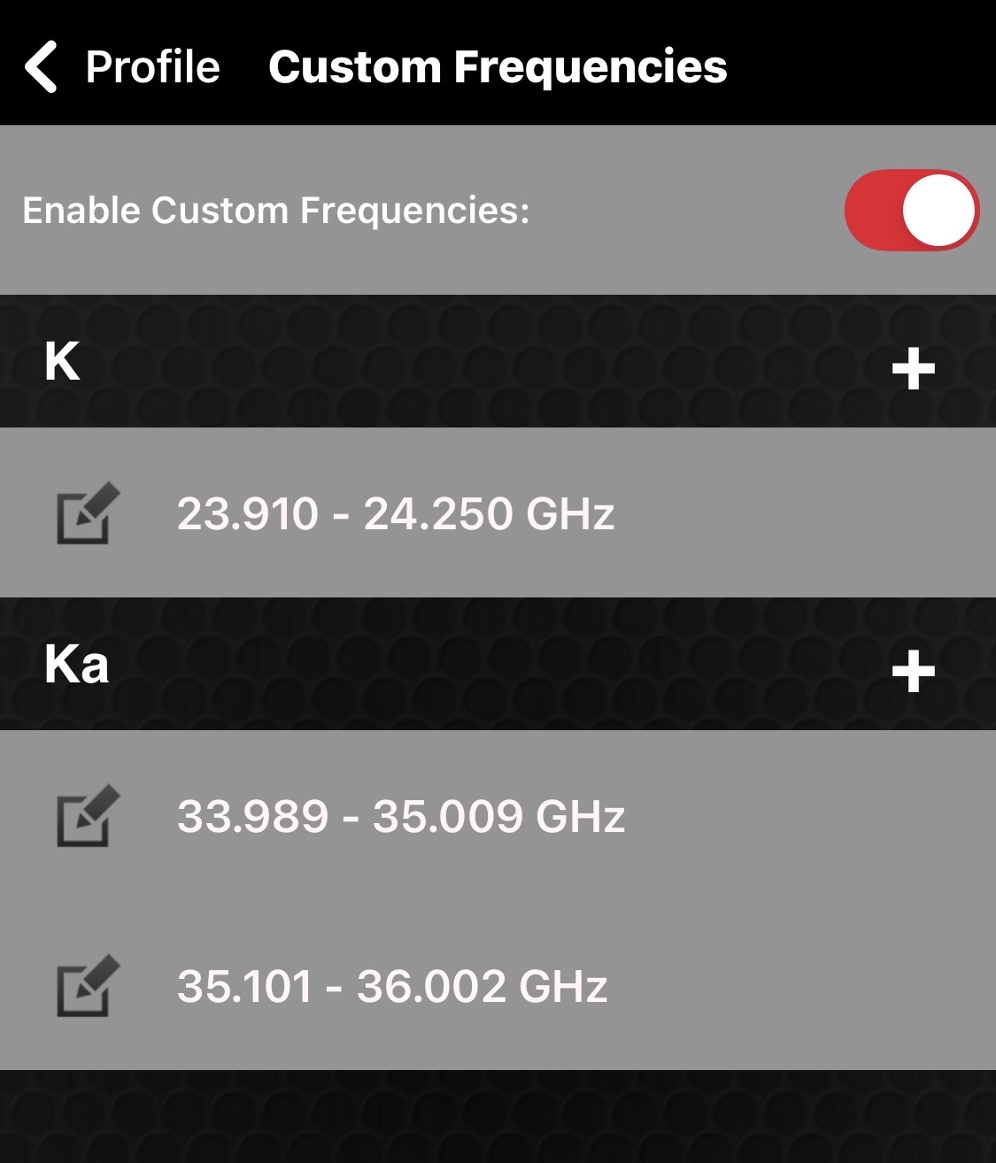This screenshot has width=996, height=1163.
Task: Tap the Custom Frequencies page title
Action: coord(498,67)
